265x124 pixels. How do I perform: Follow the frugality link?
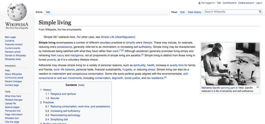[x=127, y=69]
